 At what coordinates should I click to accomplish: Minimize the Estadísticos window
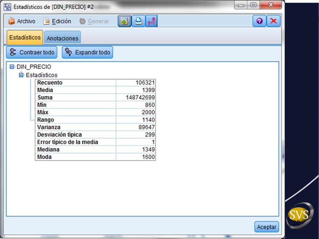tap(241, 5)
